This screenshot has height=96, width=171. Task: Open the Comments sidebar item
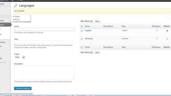point(2,21)
